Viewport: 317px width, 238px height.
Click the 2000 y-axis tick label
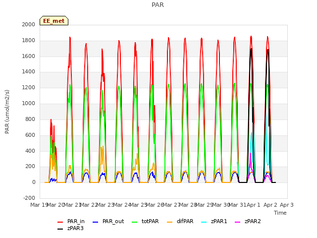point(29,24)
